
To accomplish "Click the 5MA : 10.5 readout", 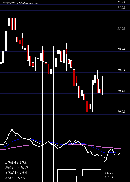I will (15, 178).
